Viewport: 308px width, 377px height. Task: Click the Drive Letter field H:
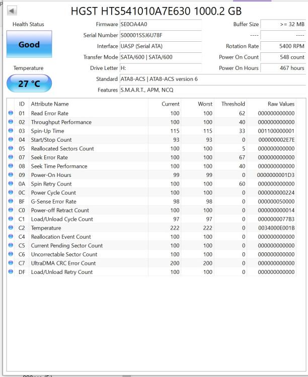coord(161,68)
